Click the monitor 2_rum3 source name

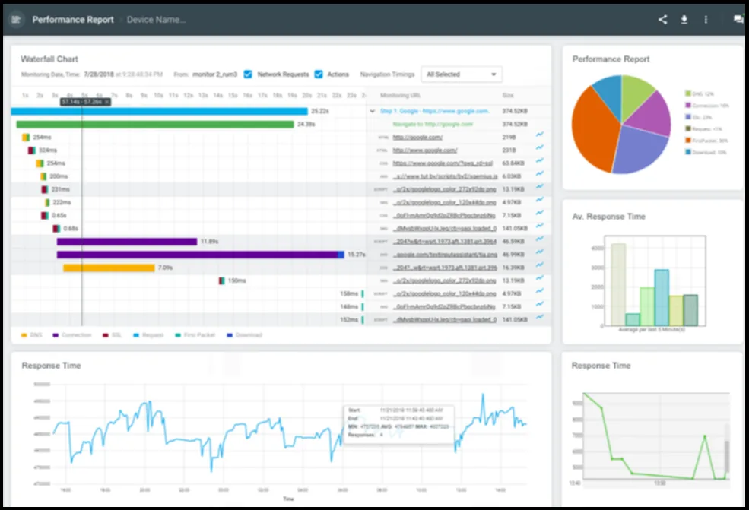(x=214, y=74)
